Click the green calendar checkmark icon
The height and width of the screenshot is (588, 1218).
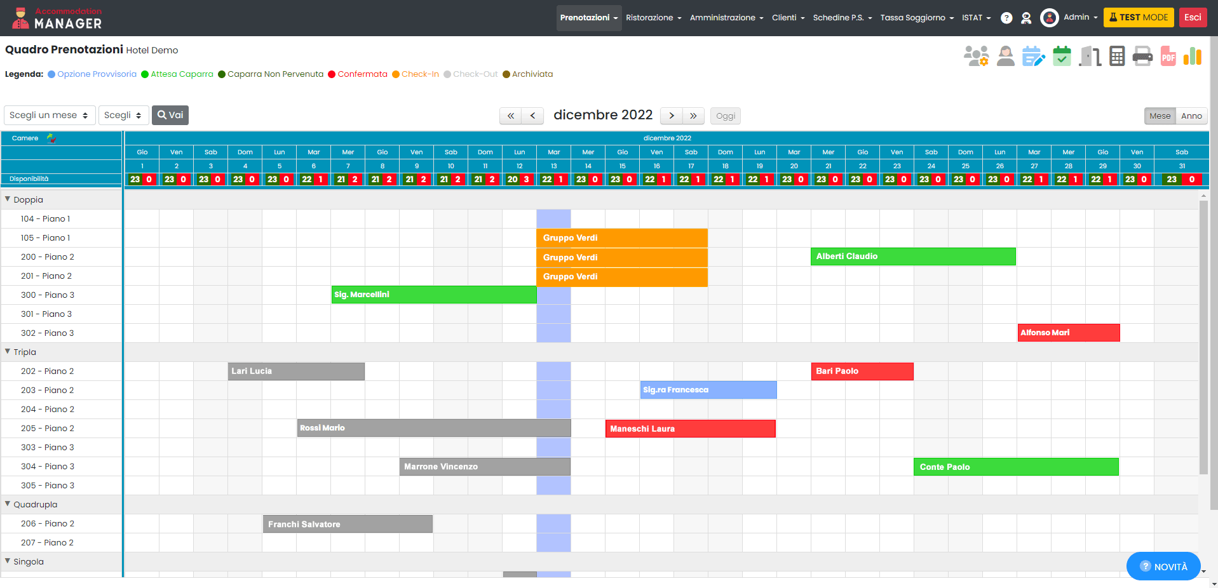click(1062, 57)
